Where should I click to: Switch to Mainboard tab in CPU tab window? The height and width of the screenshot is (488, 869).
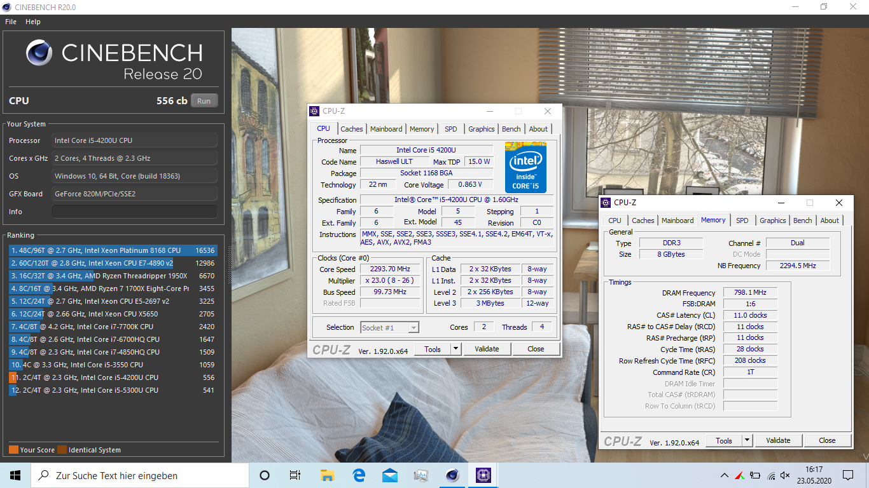(386, 129)
